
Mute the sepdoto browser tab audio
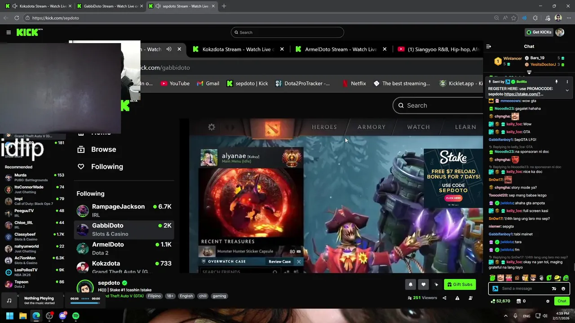point(158,6)
